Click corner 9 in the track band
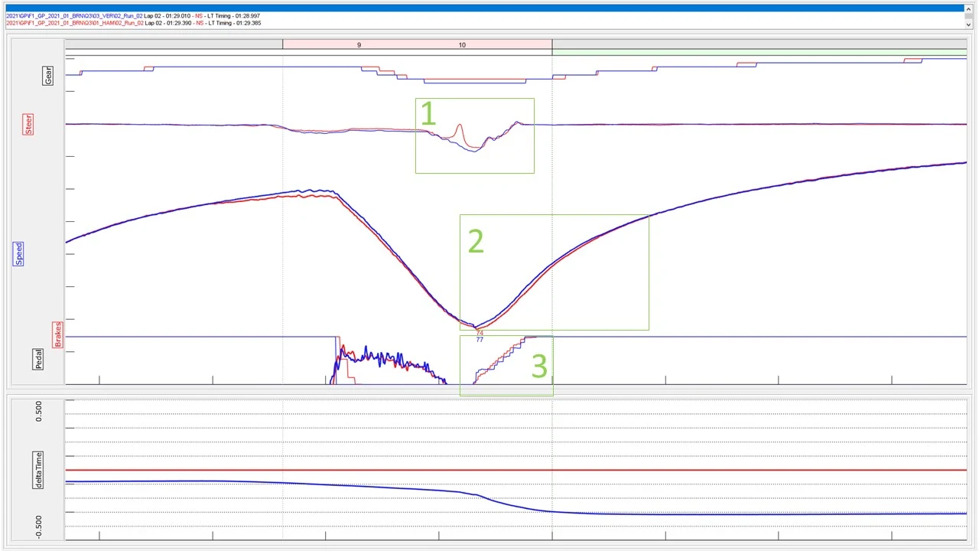 [359, 45]
